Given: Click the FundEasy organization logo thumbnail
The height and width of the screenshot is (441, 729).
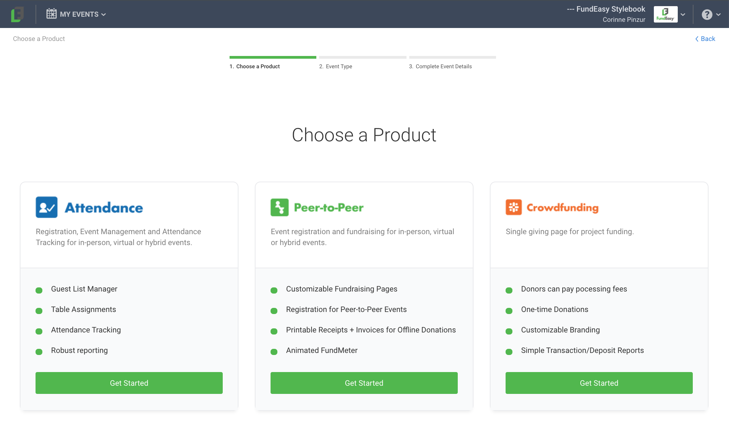Looking at the screenshot, I should point(665,14).
